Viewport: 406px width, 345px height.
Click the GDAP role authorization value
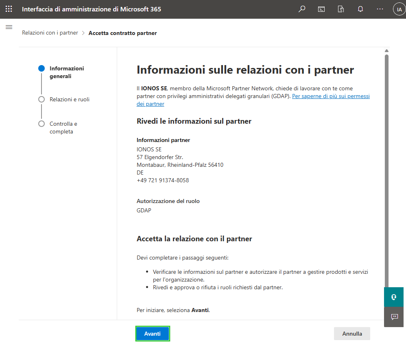144,210
